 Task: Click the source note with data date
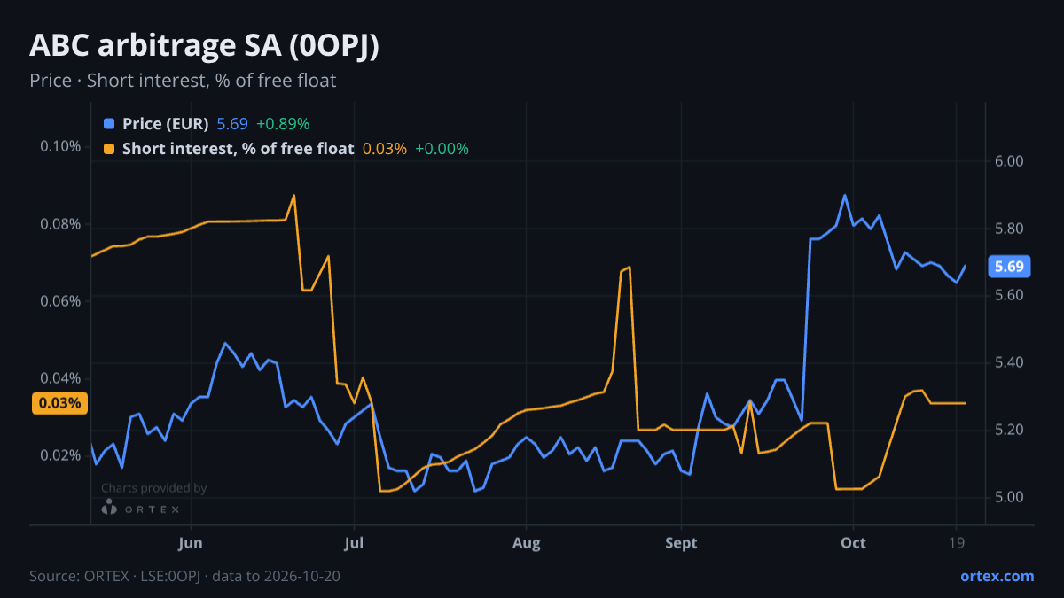pos(185,576)
